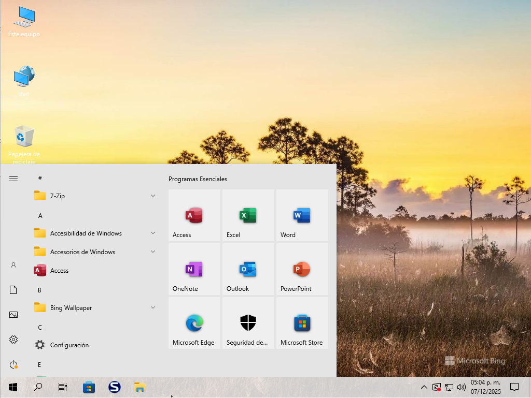Expand the Bing Wallpaper folder

153,307
